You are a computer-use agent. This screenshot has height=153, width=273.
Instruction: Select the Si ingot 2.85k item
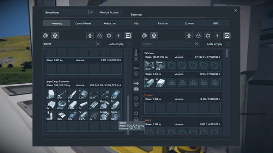click(73, 105)
